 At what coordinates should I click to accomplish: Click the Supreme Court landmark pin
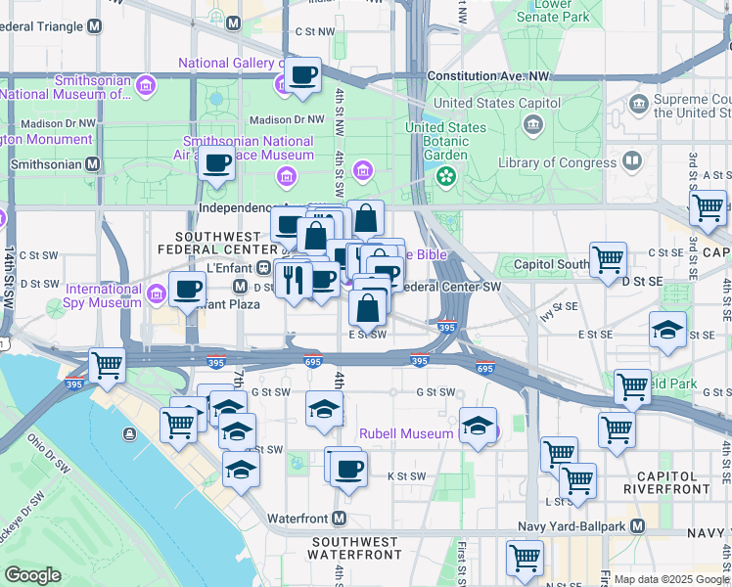coord(639,106)
